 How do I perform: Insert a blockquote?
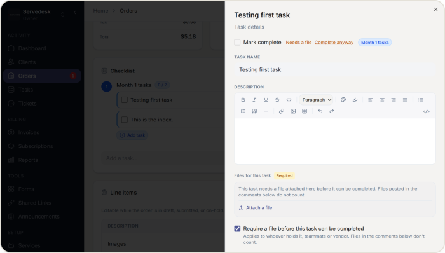(x=254, y=111)
